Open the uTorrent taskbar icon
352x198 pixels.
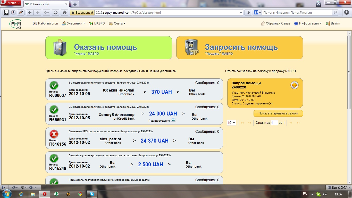click(56, 194)
